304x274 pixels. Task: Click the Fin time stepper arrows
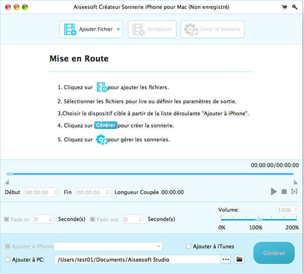click(107, 192)
